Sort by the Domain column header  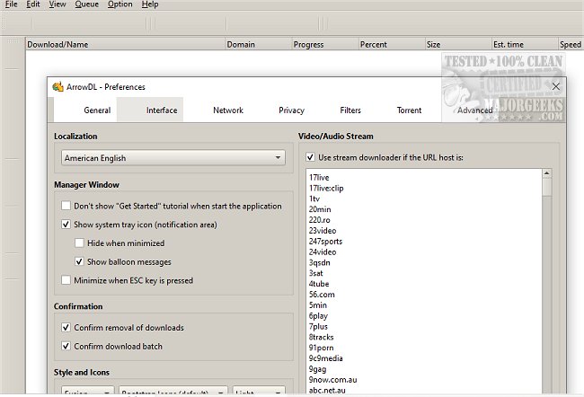pos(241,43)
